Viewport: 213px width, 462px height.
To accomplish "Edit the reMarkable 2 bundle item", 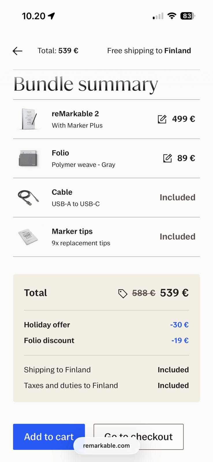I will pos(162,119).
